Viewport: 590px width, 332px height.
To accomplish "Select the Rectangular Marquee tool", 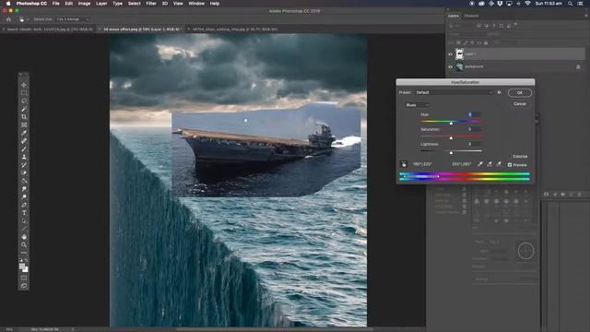I will pyautogui.click(x=24, y=93).
